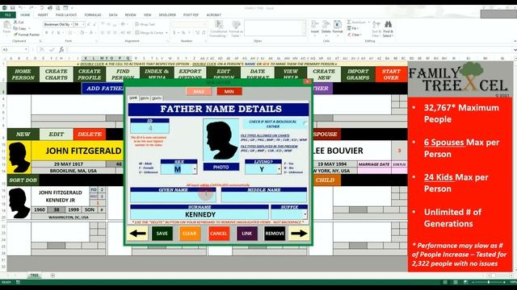Open the font size dropdown
The image size is (517, 290).
pyautogui.click(x=83, y=24)
